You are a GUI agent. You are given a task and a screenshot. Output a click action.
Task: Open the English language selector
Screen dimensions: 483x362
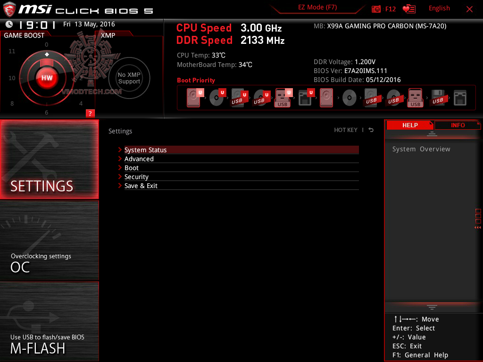click(439, 8)
